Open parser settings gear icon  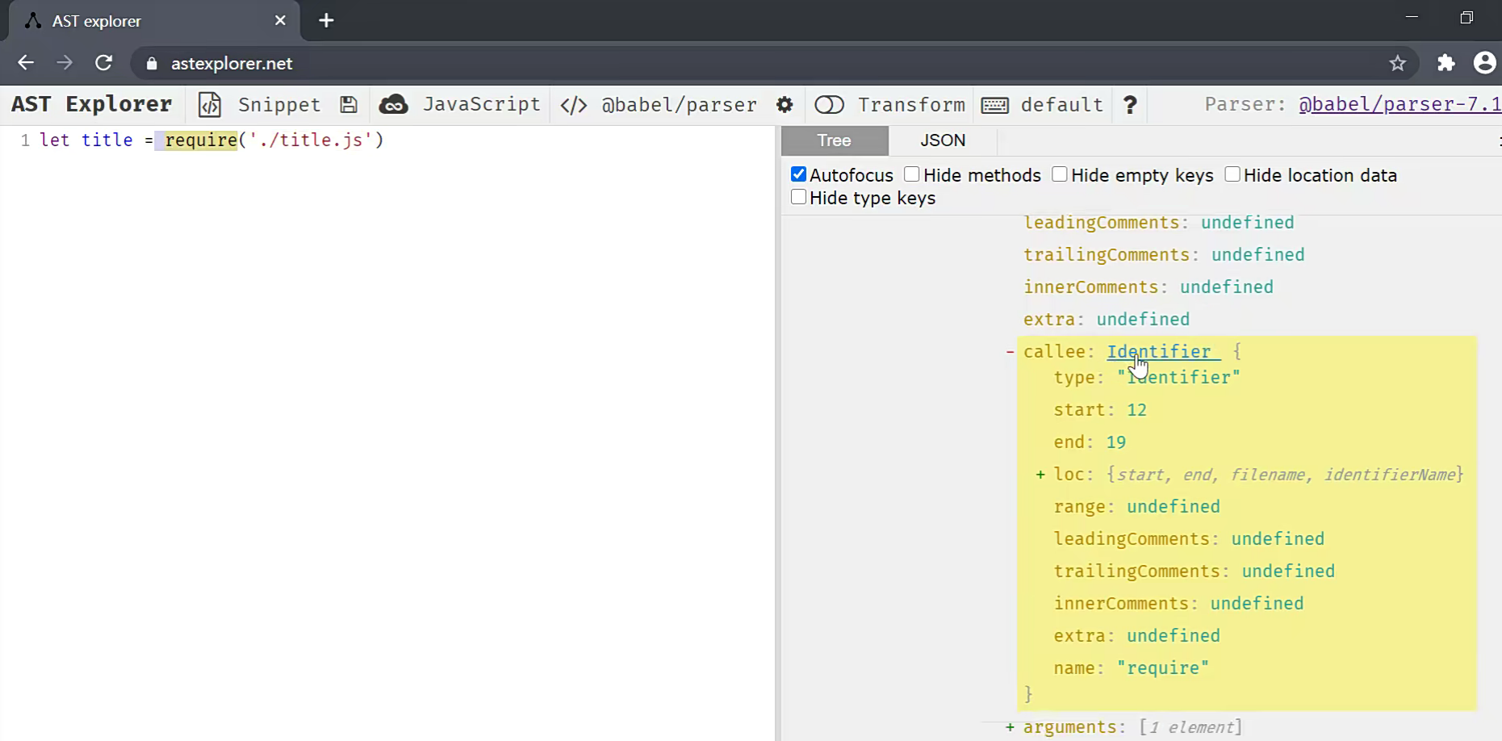pyautogui.click(x=784, y=105)
